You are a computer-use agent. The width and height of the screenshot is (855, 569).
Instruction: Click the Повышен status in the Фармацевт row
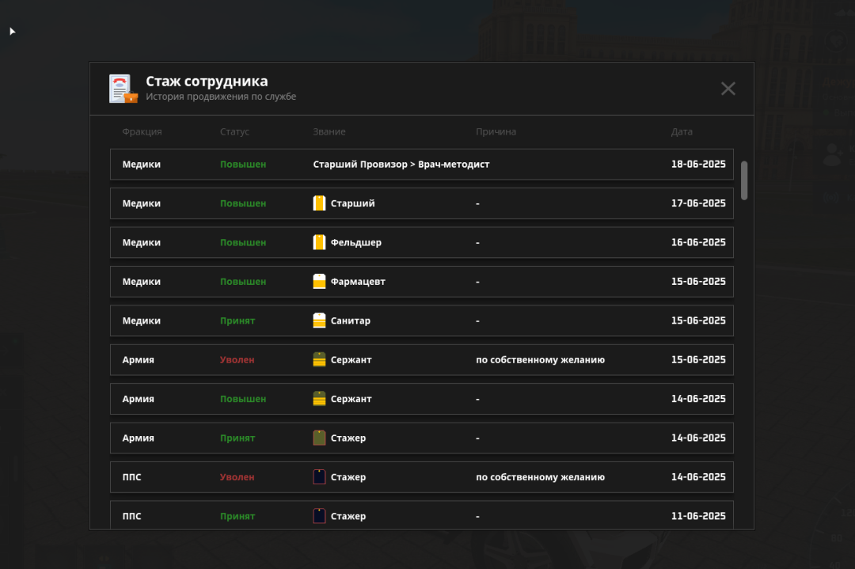point(243,282)
